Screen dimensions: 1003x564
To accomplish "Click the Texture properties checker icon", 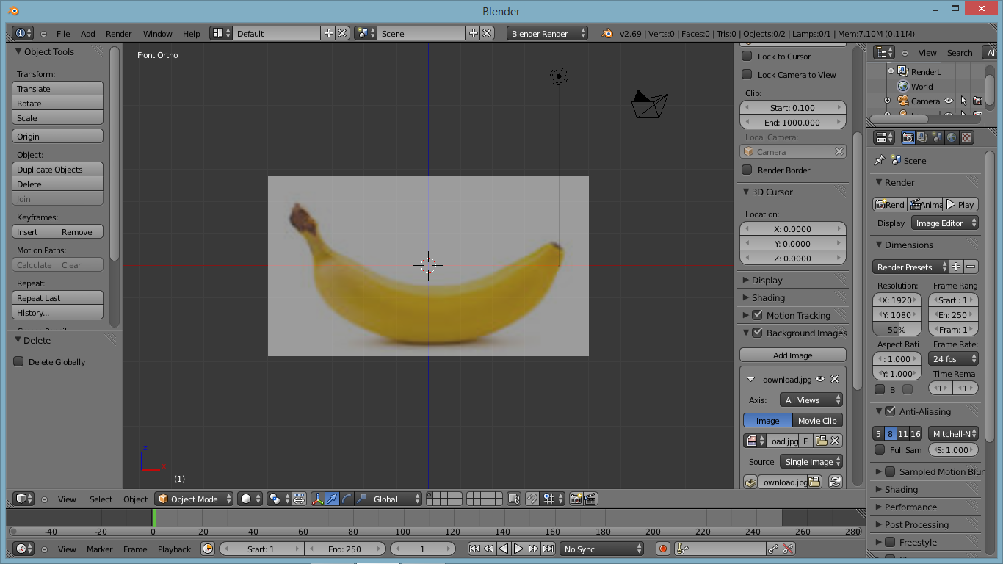I will (x=966, y=137).
